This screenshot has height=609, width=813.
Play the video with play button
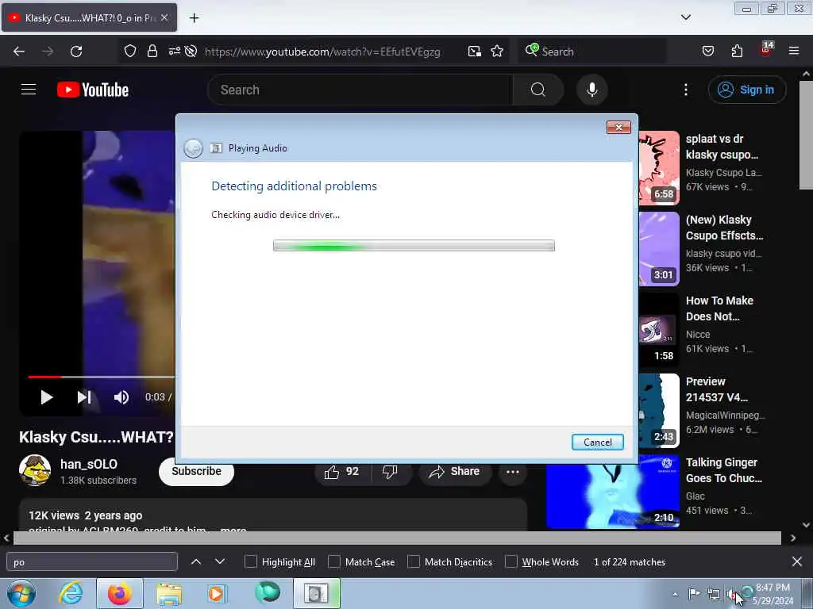coord(47,397)
